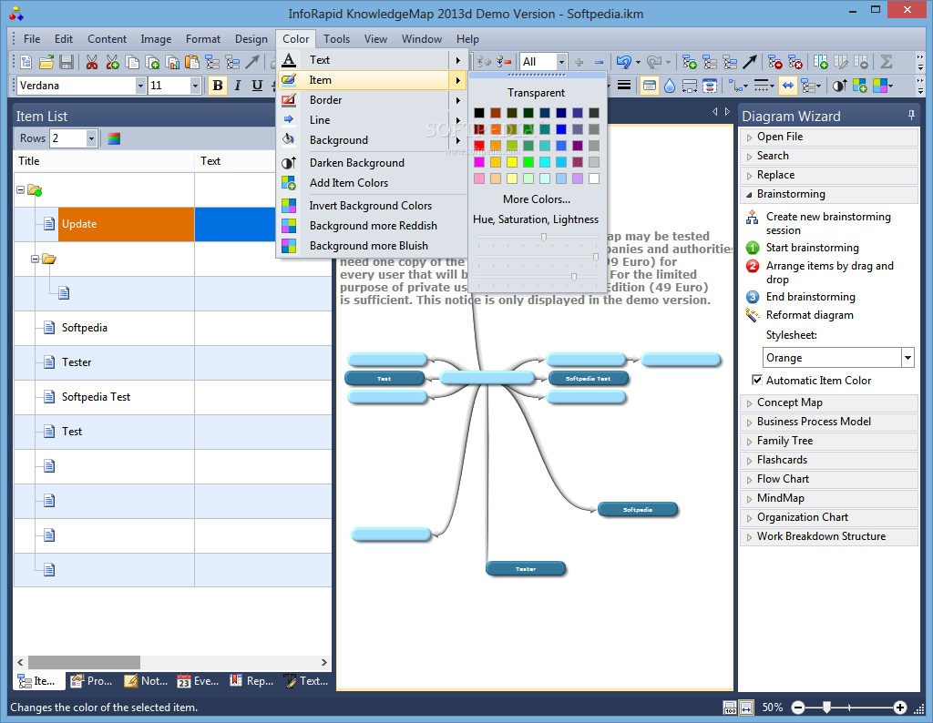Click add column icon with green plus
This screenshot has height=723, width=933.
821,62
